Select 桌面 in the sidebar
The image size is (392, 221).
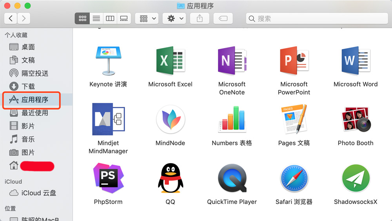(36, 47)
